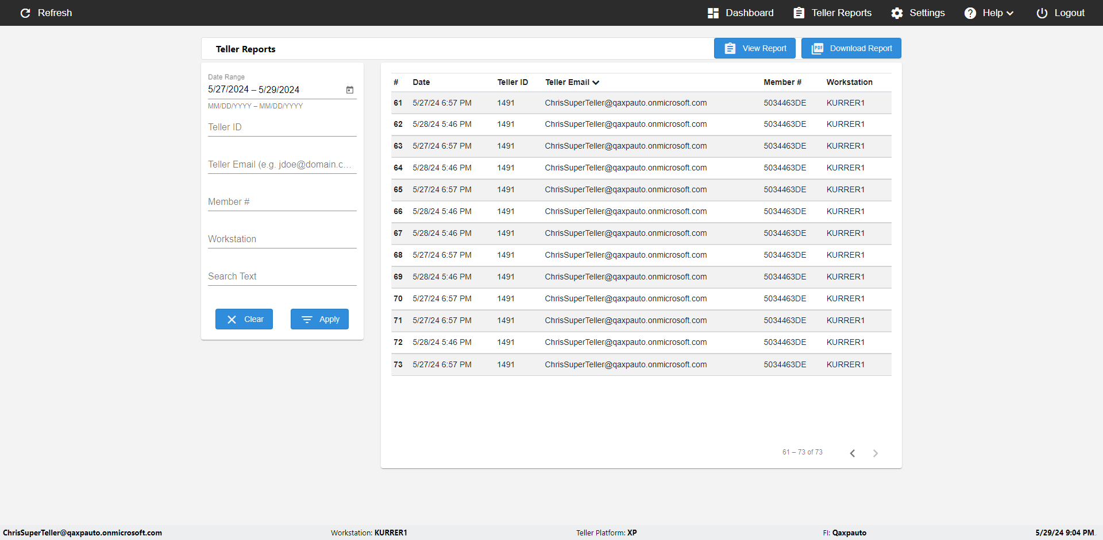1103x540 pixels.
Task: Sort by Teller Email column arrow
Action: point(596,83)
